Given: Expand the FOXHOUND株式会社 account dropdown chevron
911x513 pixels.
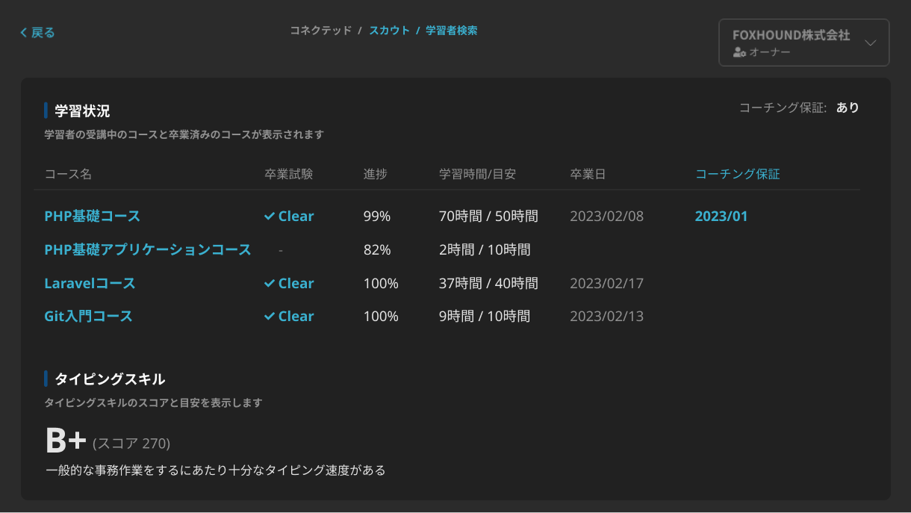Looking at the screenshot, I should [x=870, y=43].
